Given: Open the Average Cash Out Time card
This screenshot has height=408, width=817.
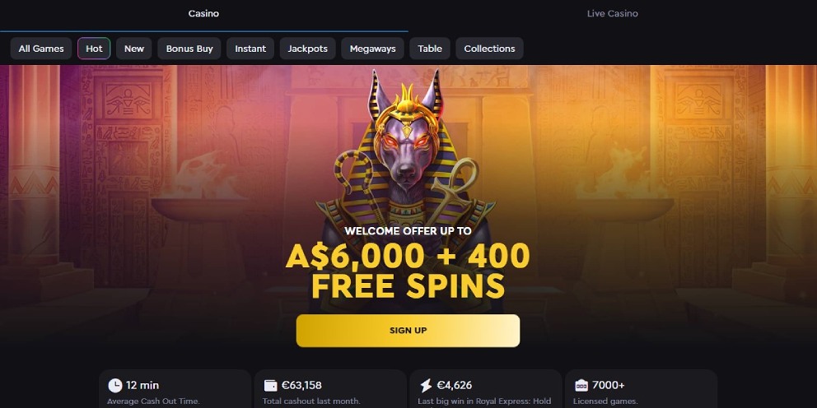Looking at the screenshot, I should (175, 389).
